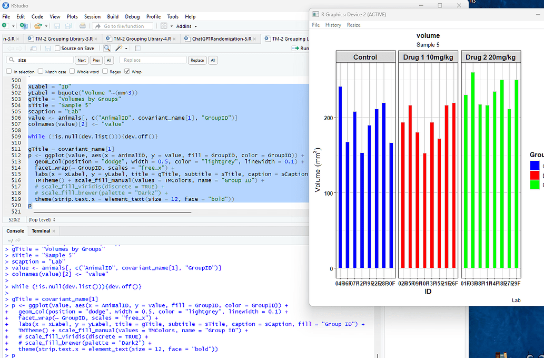Disable the Wrap search option

coord(126,71)
